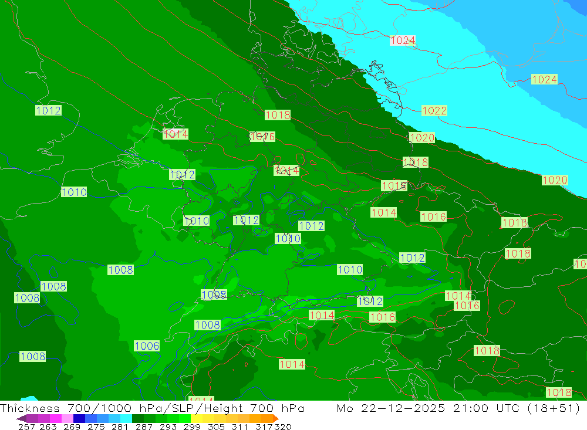Click legend value "257"
This screenshot has height=430, width=587.
tap(26, 426)
